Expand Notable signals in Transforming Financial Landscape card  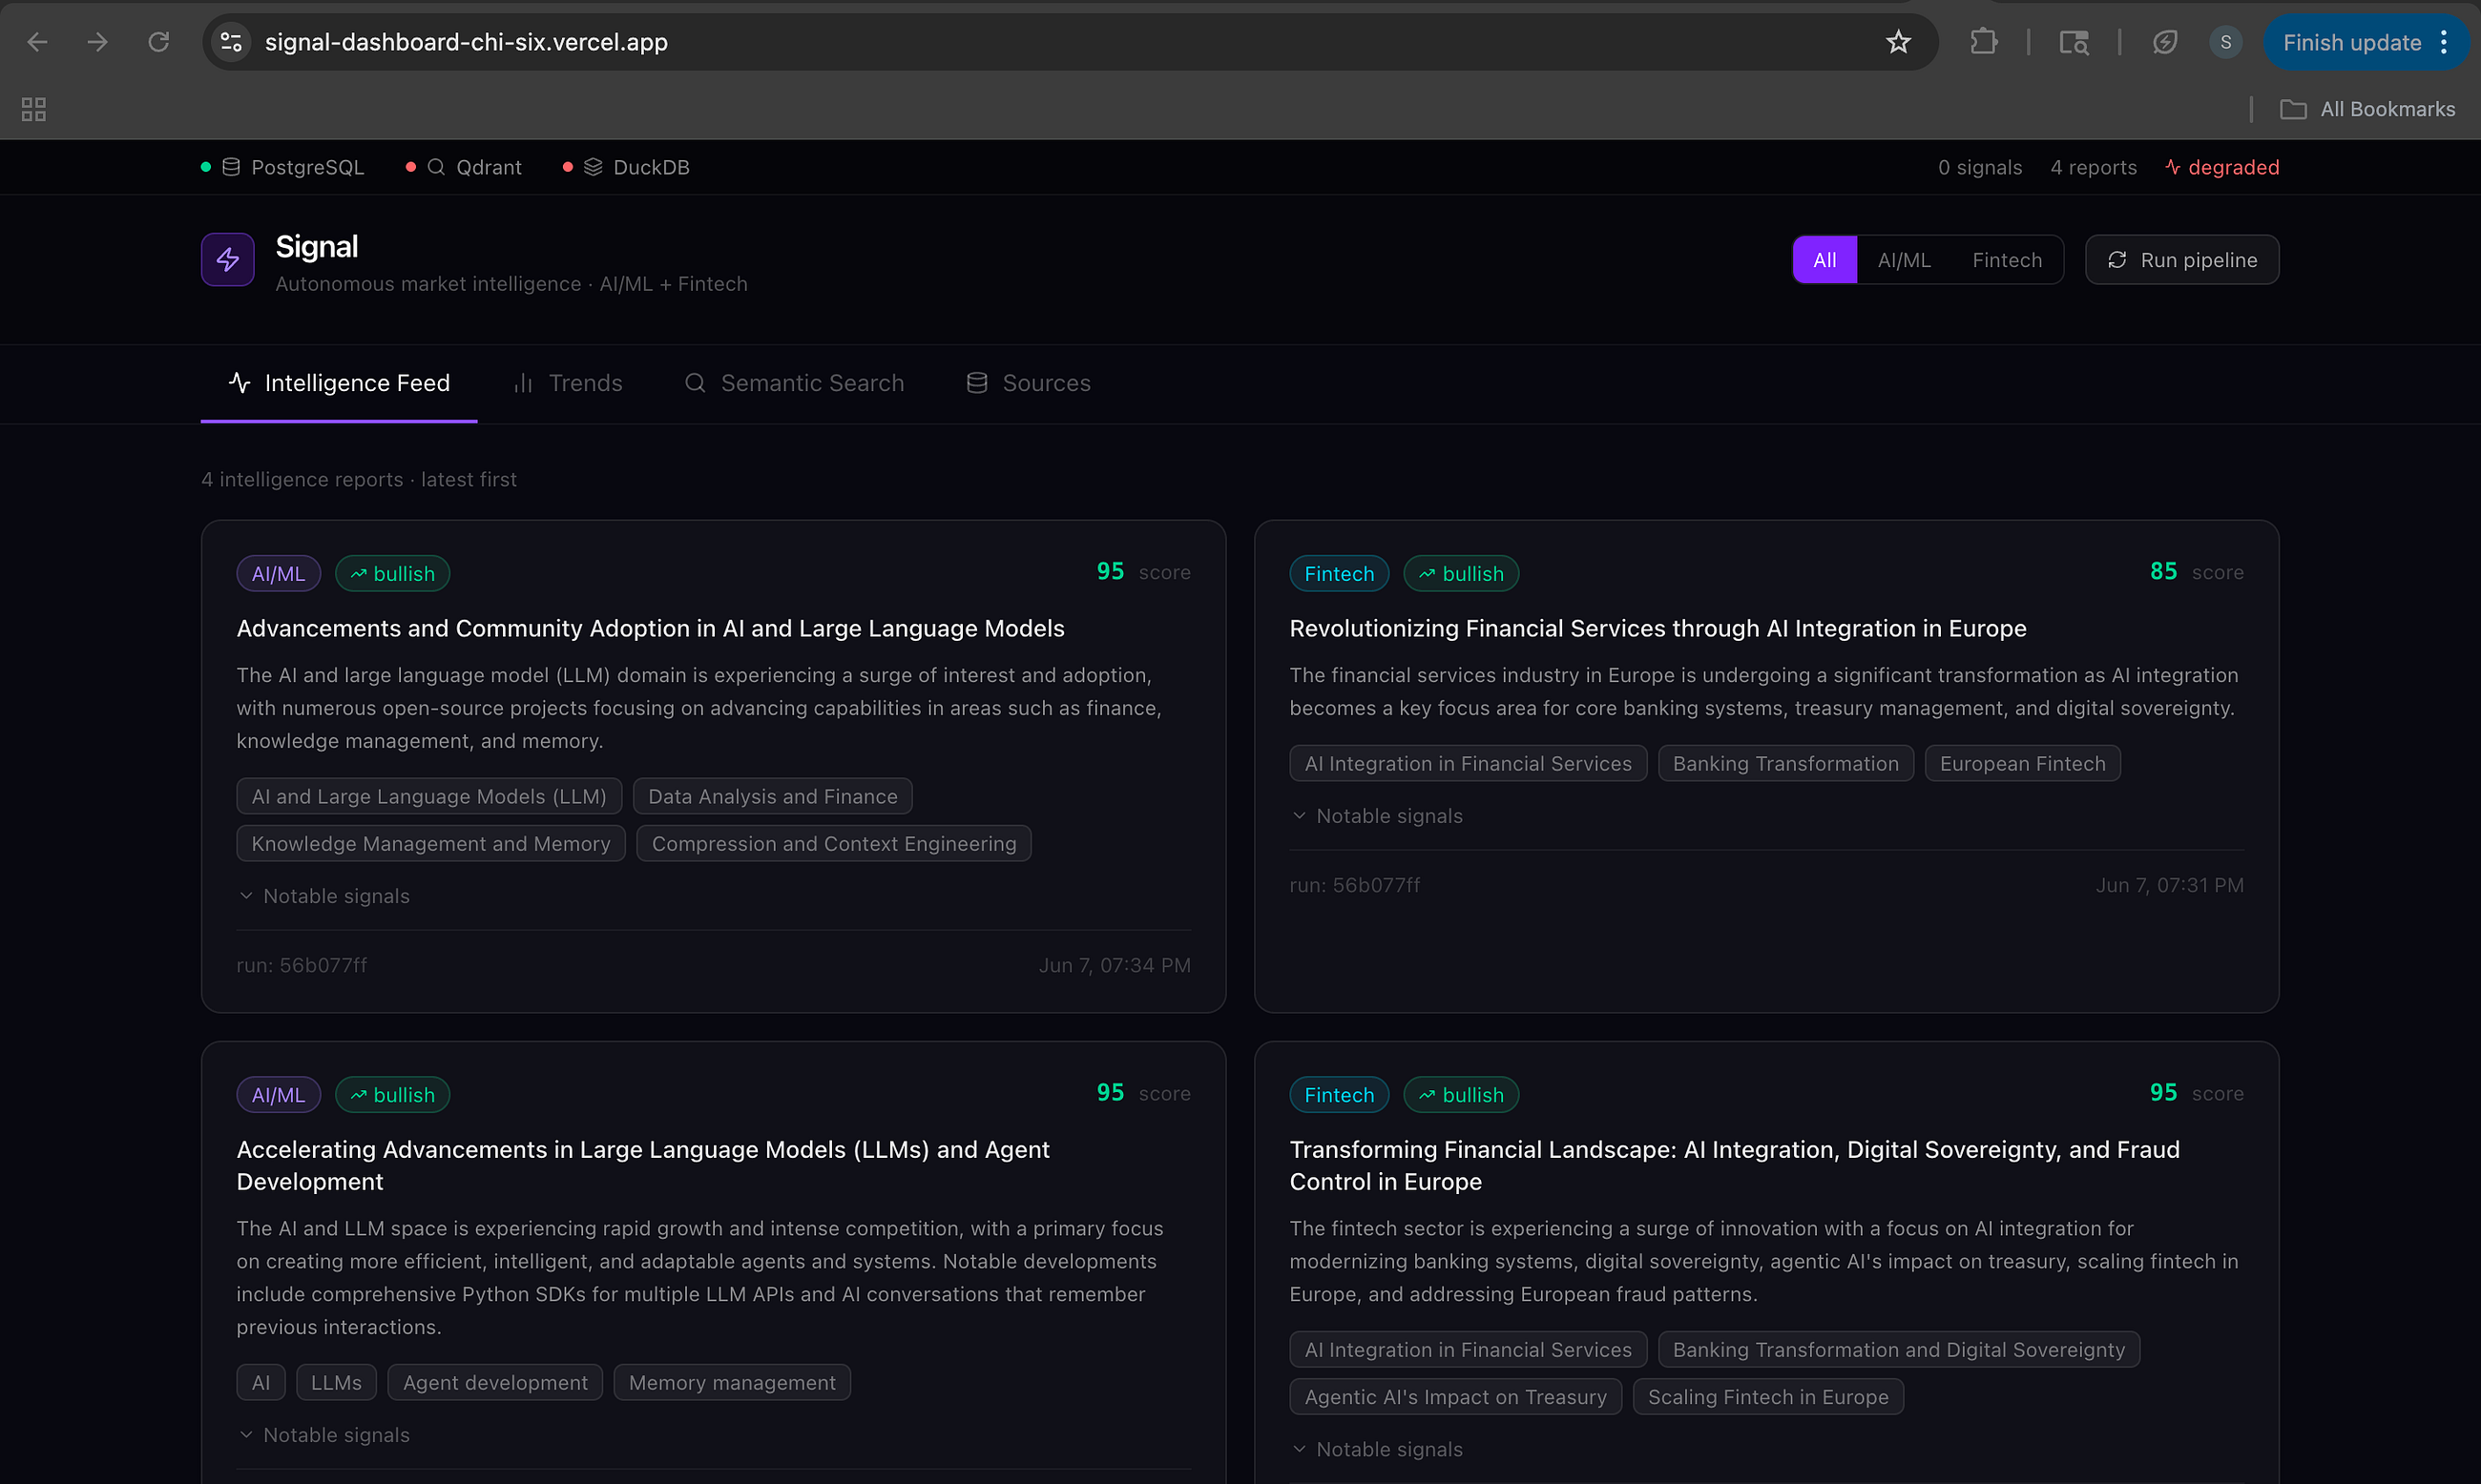click(x=1378, y=1449)
